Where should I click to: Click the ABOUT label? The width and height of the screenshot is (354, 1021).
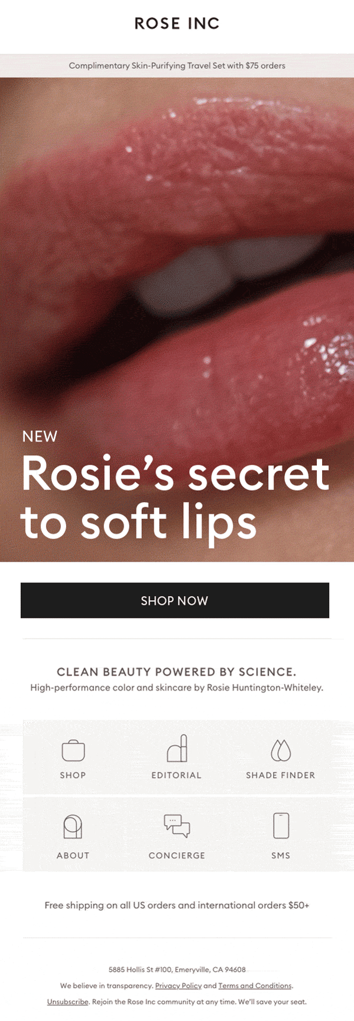point(73,856)
